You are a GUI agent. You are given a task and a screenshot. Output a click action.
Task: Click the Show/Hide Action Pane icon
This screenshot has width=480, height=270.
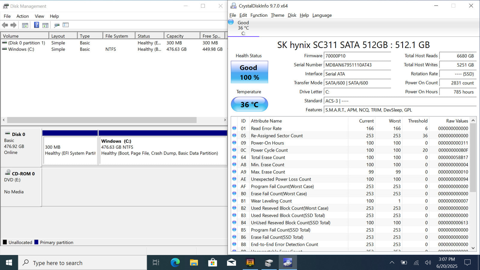tap(45, 25)
